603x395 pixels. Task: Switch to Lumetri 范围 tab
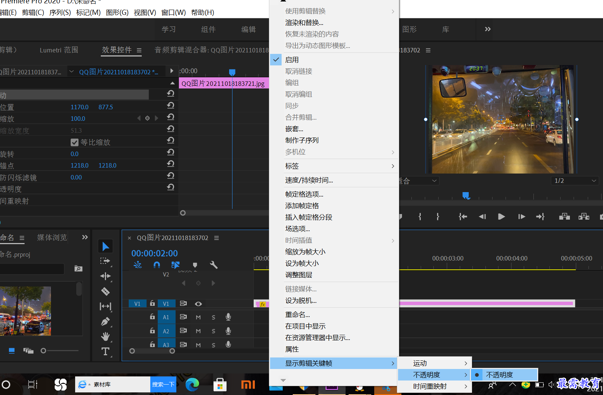59,50
